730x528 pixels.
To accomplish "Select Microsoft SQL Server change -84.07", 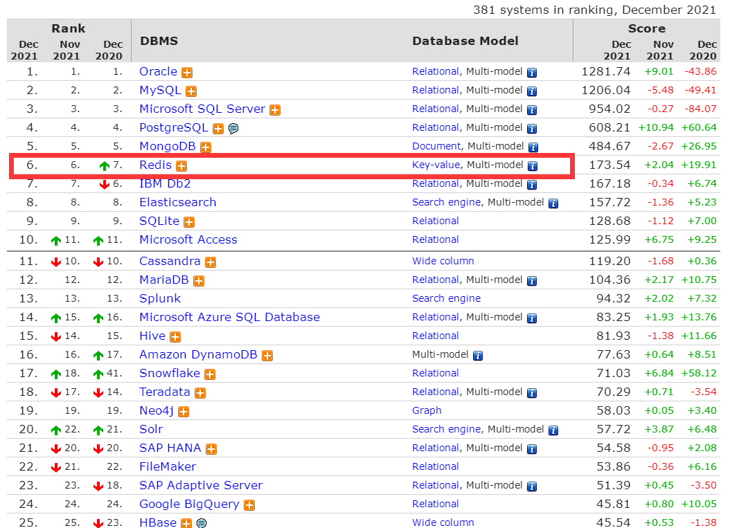I will 700,109.
